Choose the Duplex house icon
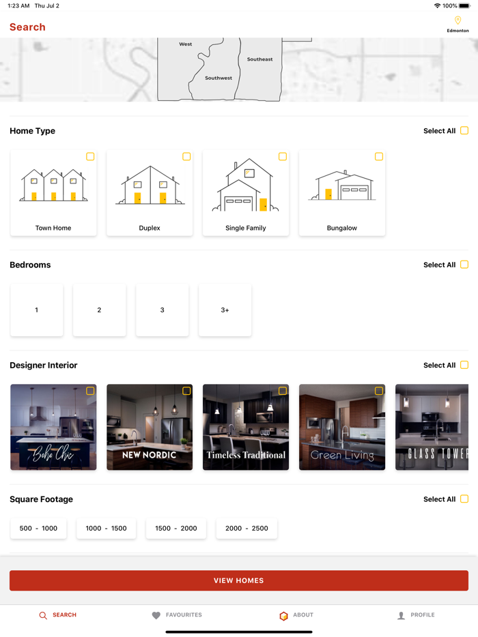The height and width of the screenshot is (637, 478). coord(150,186)
